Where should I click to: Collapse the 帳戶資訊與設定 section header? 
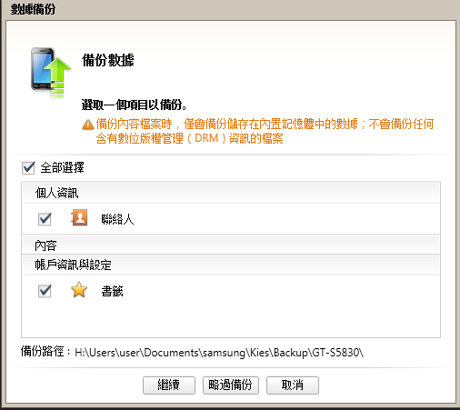point(231,265)
